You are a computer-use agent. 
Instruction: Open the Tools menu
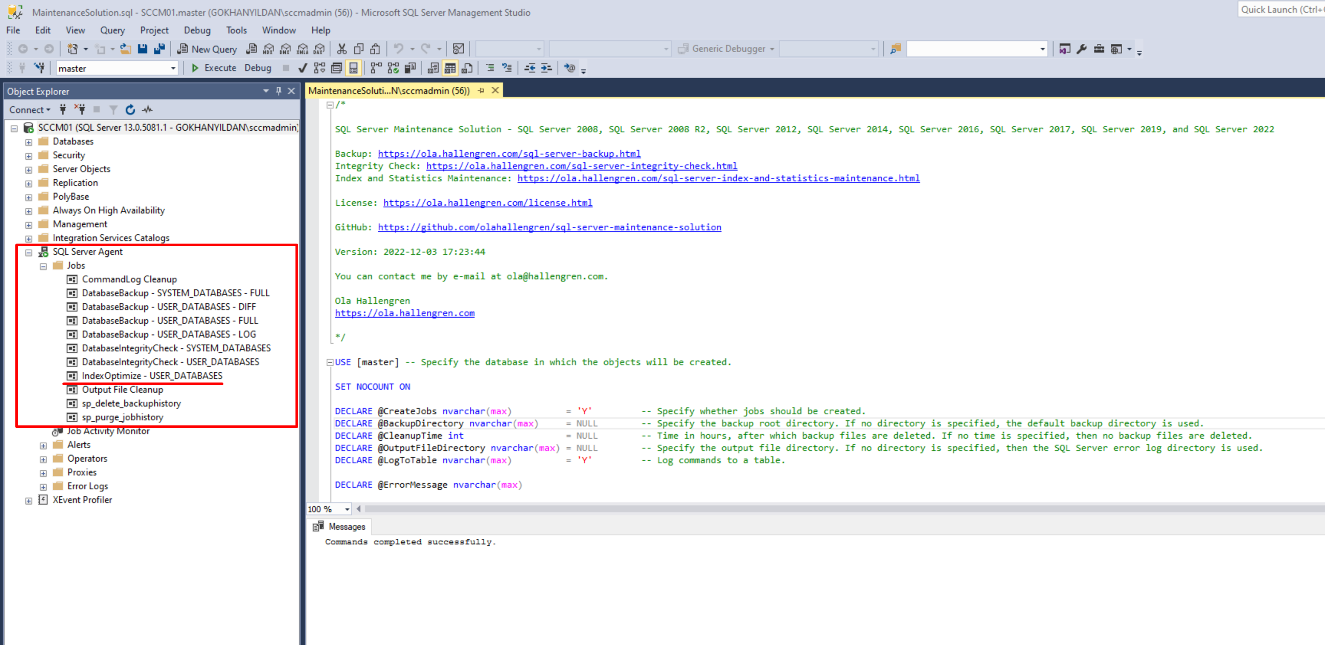coord(236,30)
